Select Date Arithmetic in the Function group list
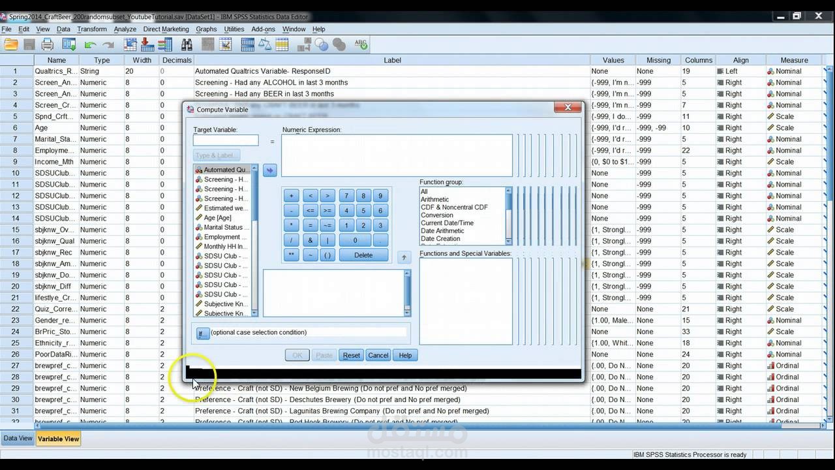Image resolution: width=835 pixels, height=470 pixels. coord(442,231)
